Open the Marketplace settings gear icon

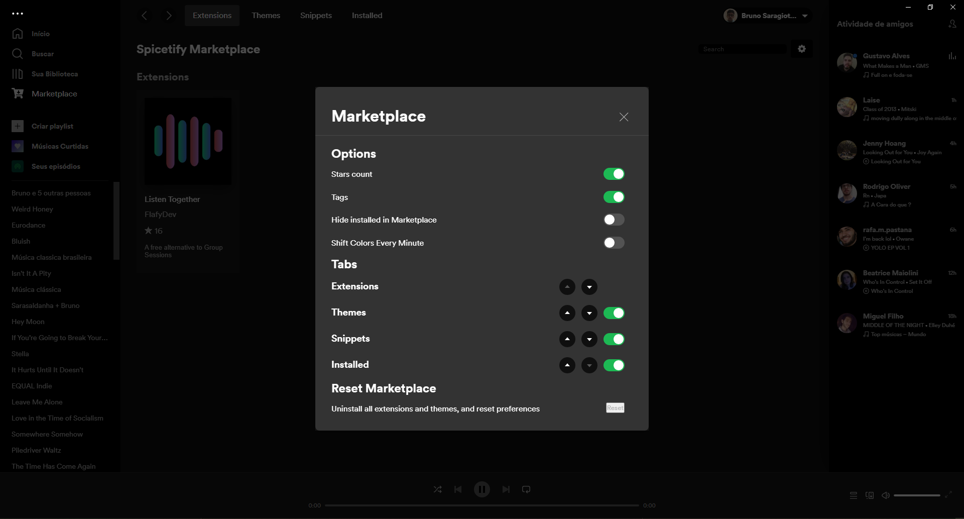(801, 49)
